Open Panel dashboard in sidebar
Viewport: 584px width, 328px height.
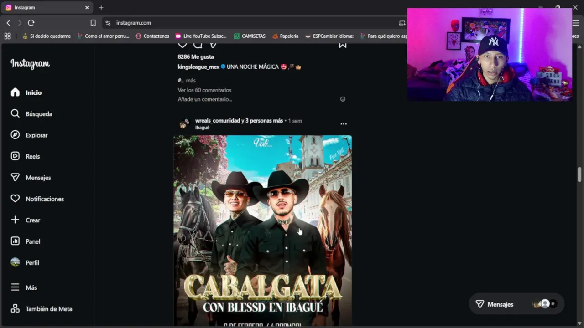25,241
